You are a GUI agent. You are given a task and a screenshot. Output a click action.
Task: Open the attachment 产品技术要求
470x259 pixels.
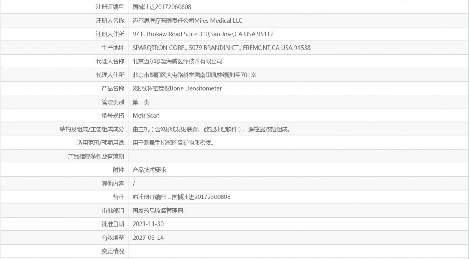tap(150, 170)
